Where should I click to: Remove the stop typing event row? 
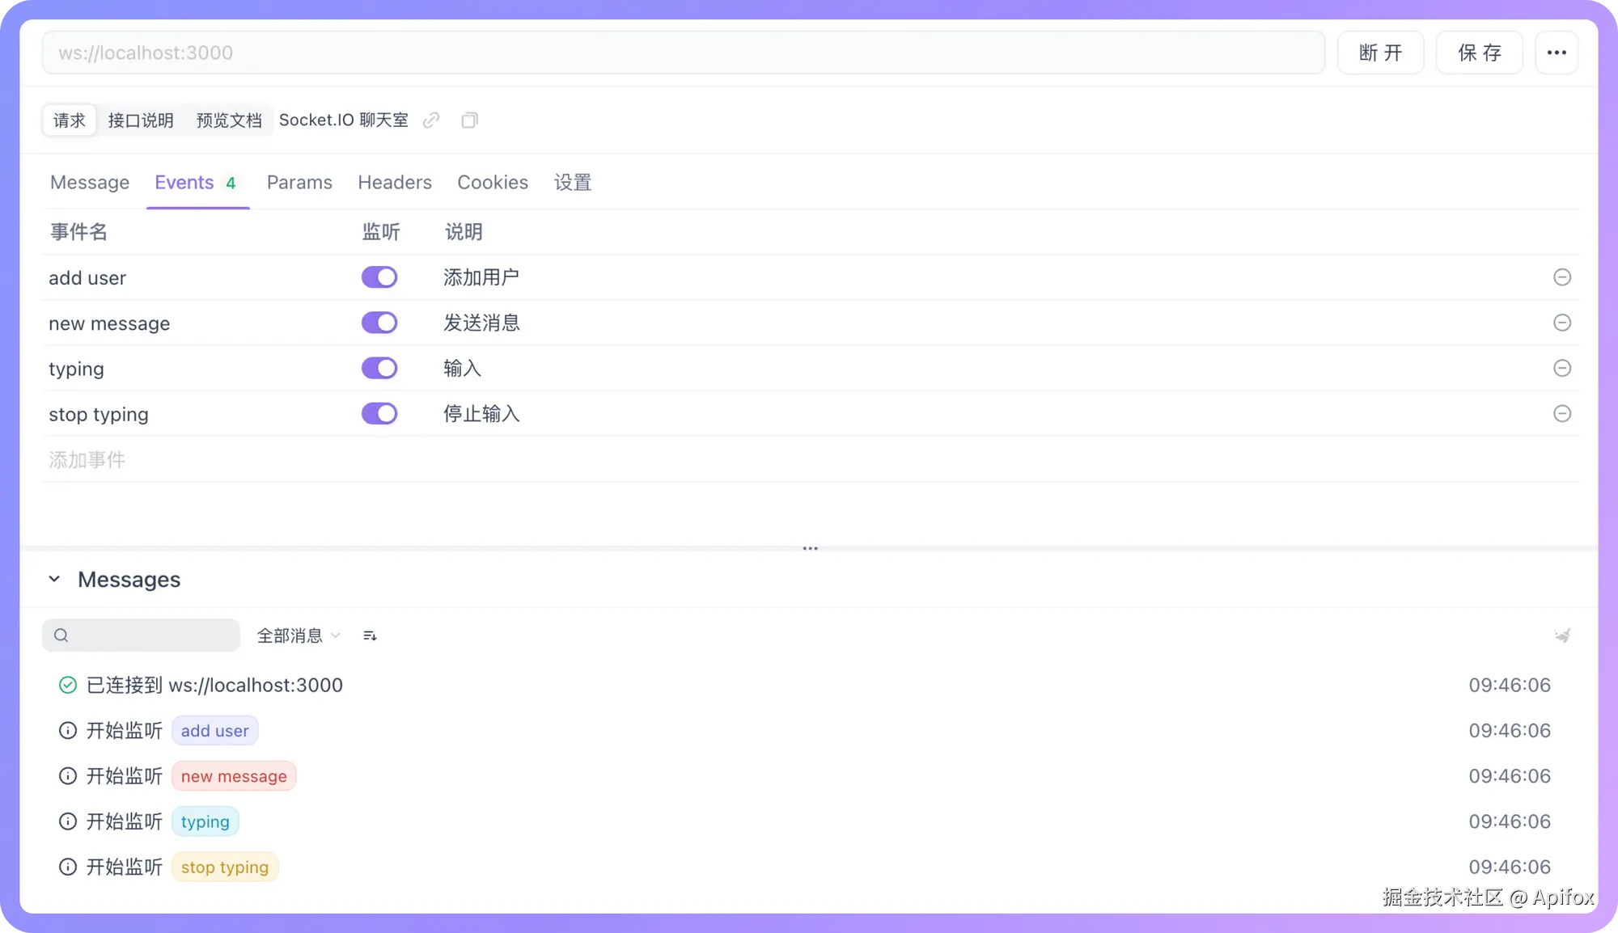[1561, 413]
